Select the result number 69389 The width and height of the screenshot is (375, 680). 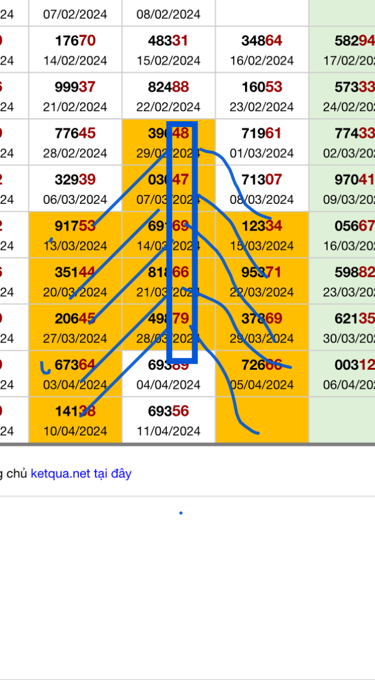[169, 365]
